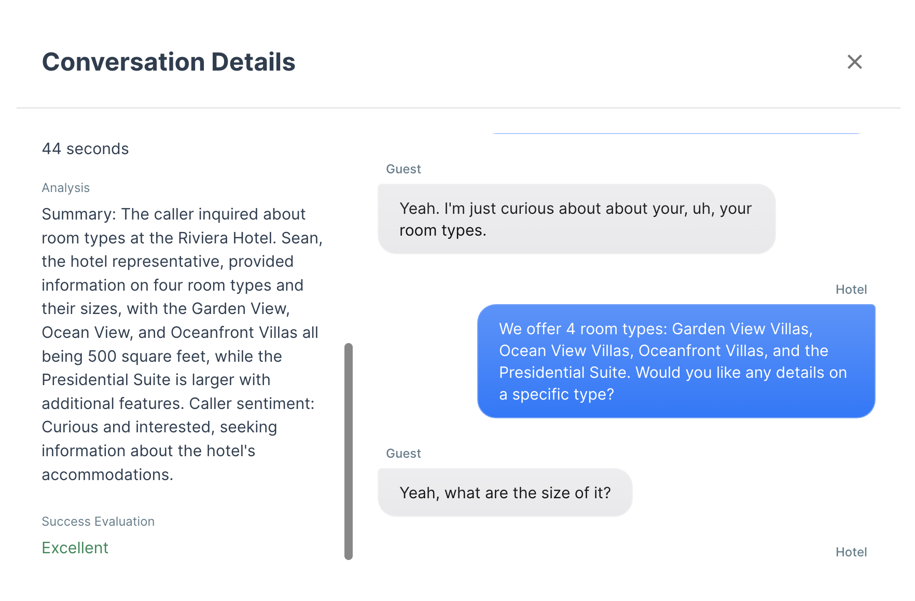
Task: Click the 'Would you like any details' question
Action: pyautogui.click(x=741, y=373)
